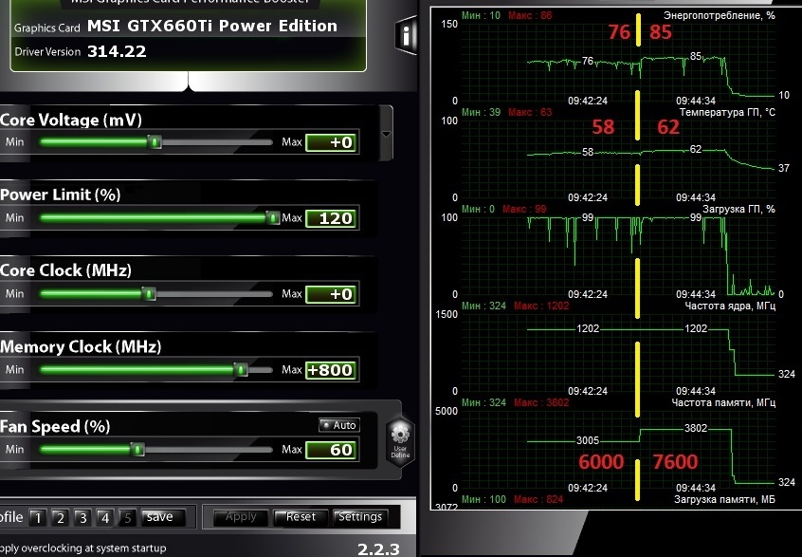Click the Power Limit 120 value field

pyautogui.click(x=332, y=218)
